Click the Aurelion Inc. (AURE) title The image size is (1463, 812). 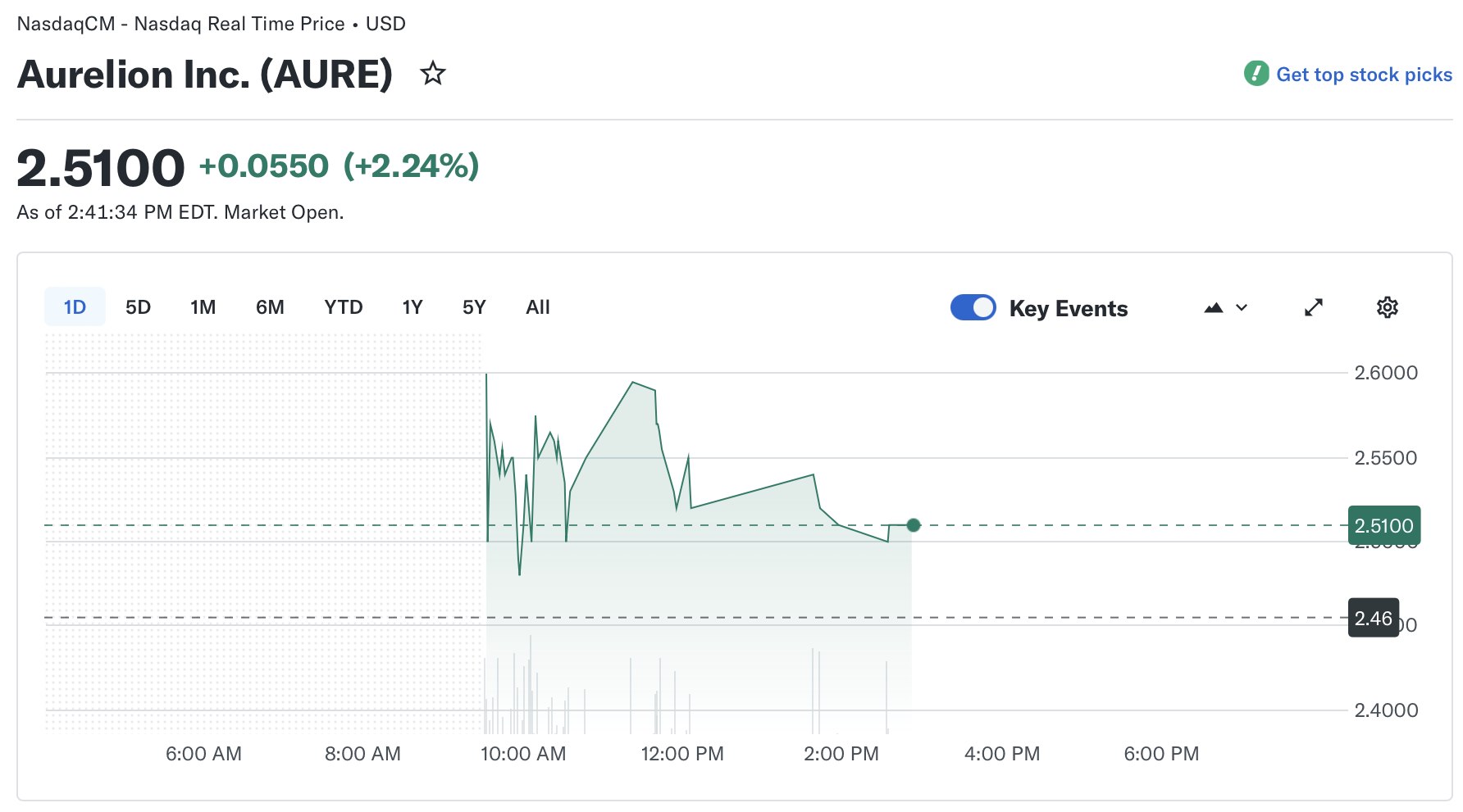(x=205, y=74)
